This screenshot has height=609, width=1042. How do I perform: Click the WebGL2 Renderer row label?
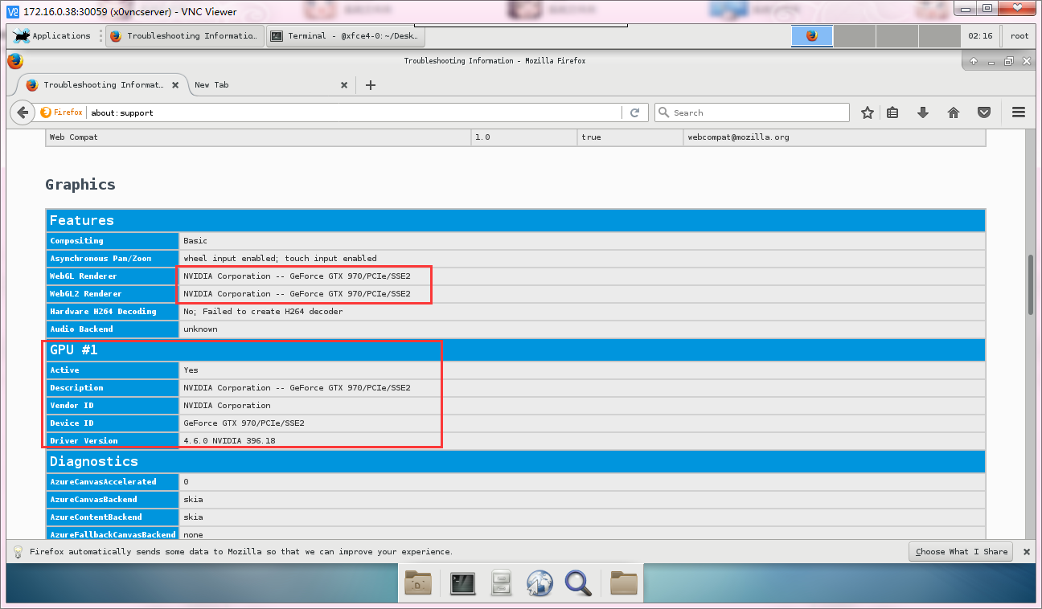coord(112,294)
